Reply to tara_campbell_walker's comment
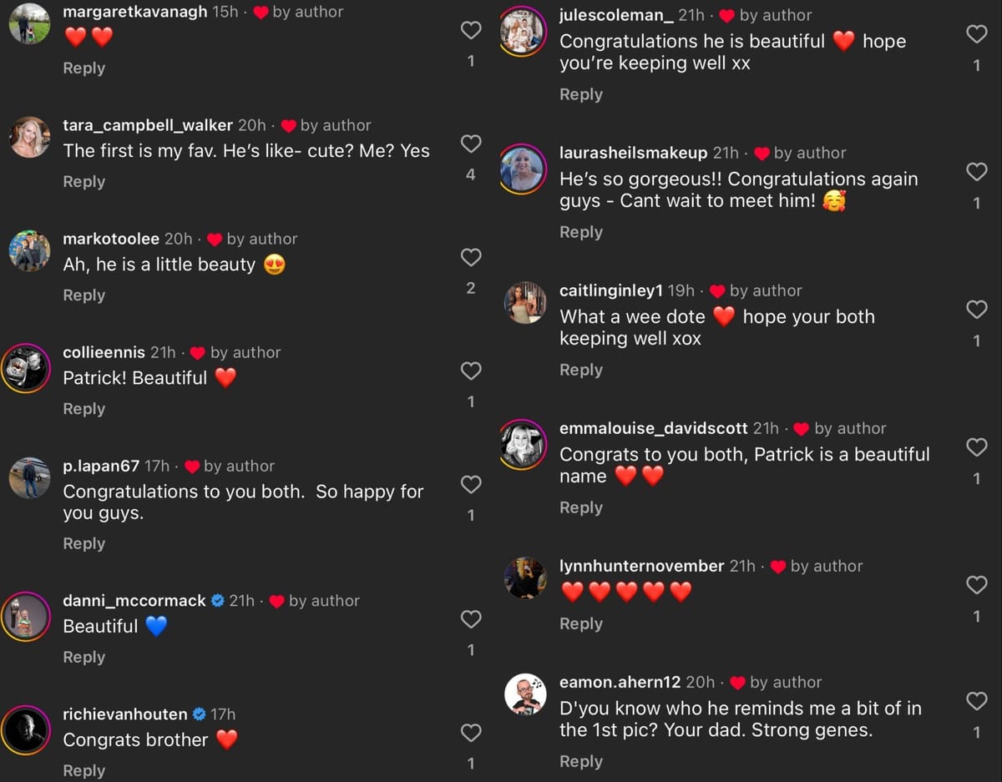Viewport: 1002px width, 782px height. [83, 182]
